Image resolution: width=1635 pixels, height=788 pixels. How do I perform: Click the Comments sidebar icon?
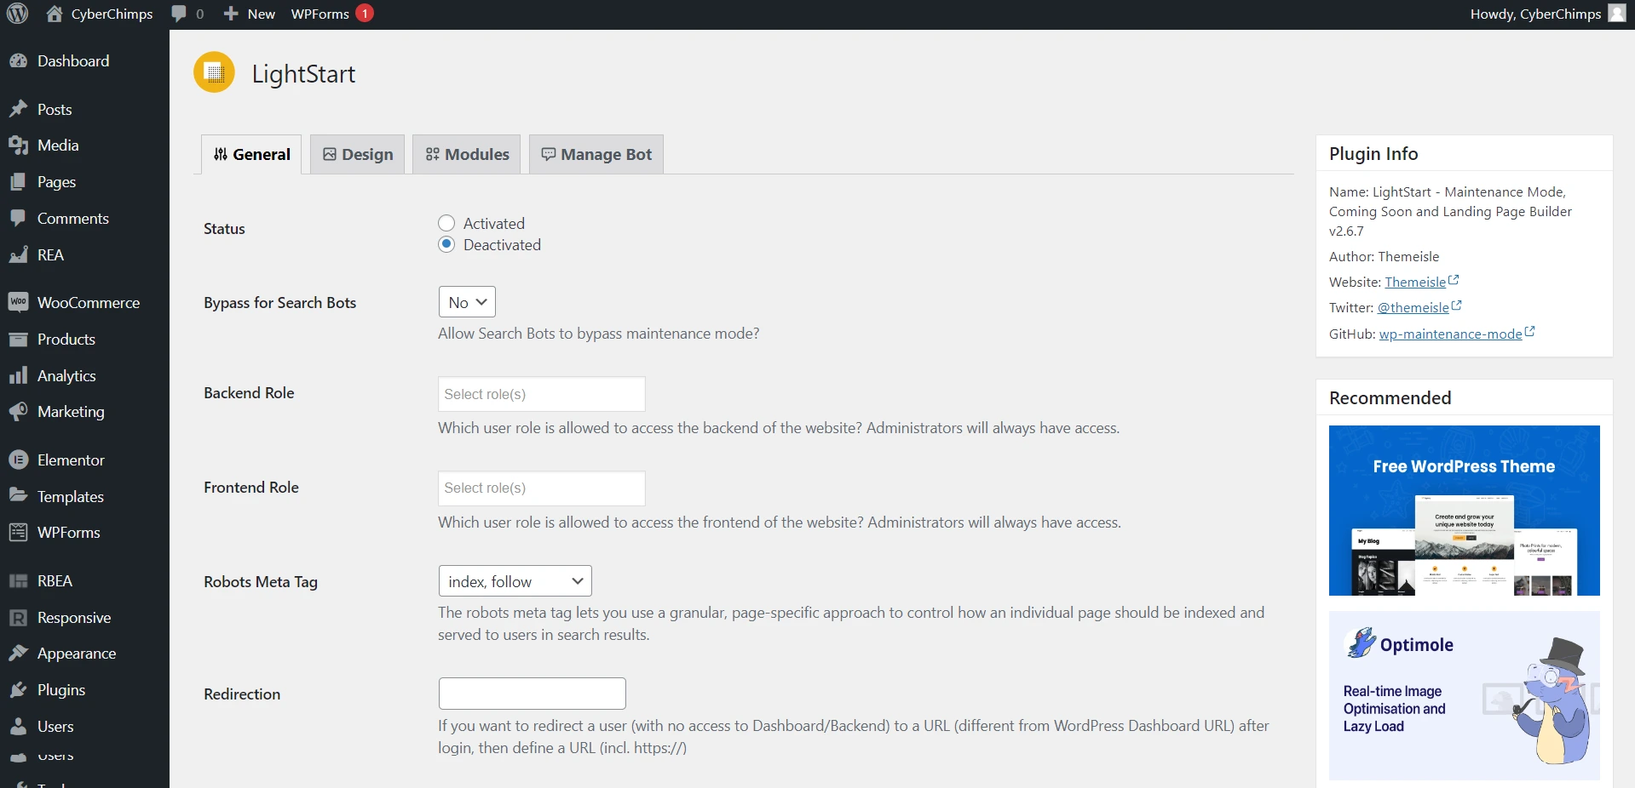pos(19,219)
